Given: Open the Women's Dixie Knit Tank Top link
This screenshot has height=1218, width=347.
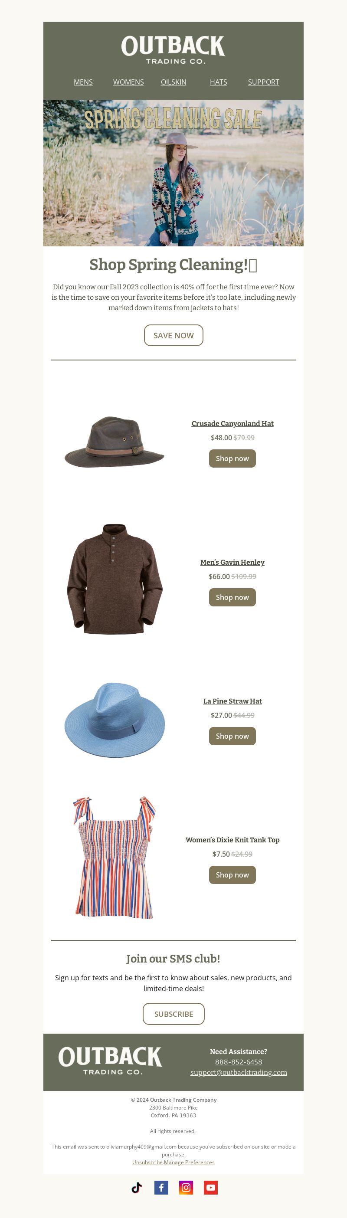Looking at the screenshot, I should coord(232,840).
